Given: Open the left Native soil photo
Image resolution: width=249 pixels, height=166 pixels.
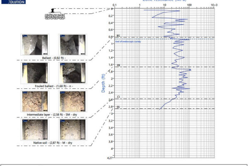Looking at the screenshot, I should pyautogui.click(x=35, y=129).
